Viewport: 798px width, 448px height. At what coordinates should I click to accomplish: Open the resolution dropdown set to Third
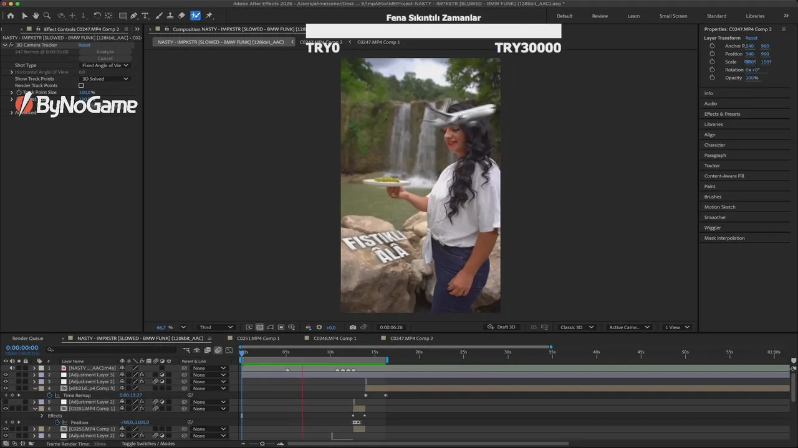(x=216, y=327)
